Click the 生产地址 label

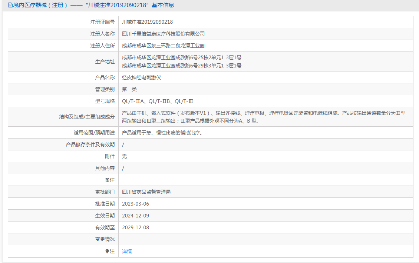point(105,62)
